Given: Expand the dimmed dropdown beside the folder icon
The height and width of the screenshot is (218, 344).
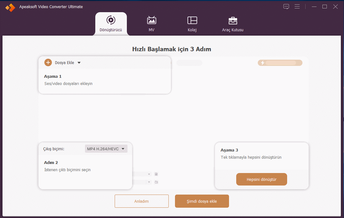Looking at the screenshot, I should coord(149,182).
